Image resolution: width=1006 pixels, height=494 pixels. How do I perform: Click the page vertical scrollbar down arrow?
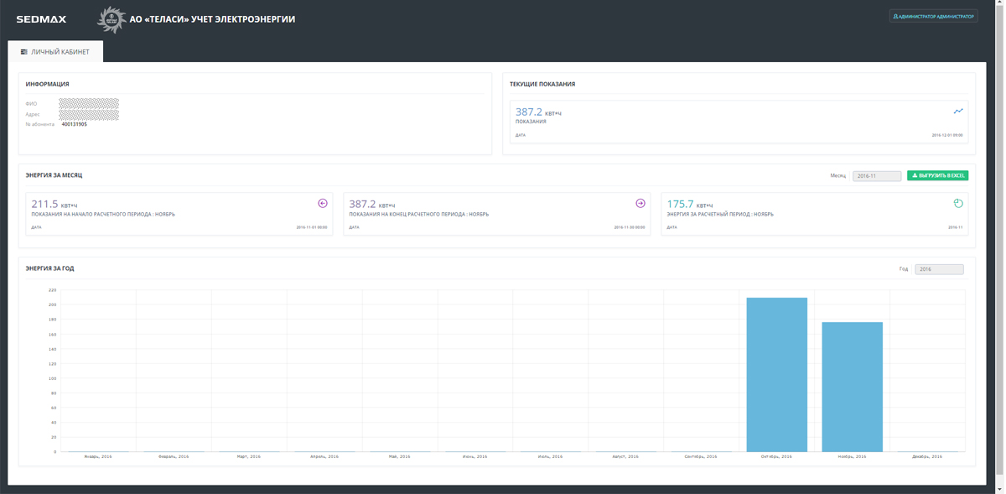pos(1000,489)
